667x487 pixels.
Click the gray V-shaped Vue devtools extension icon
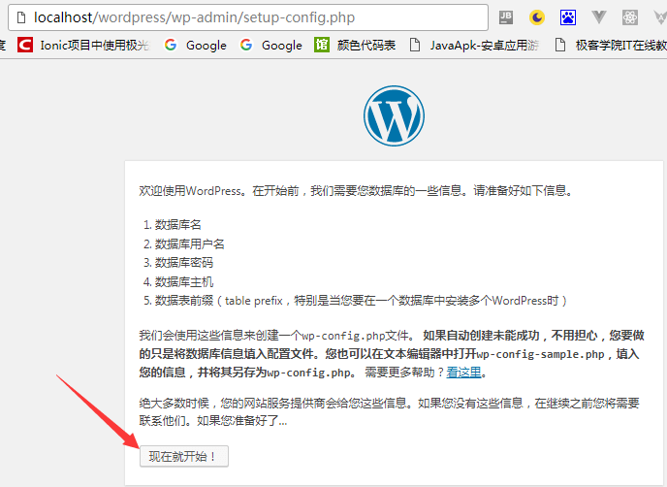point(599,17)
